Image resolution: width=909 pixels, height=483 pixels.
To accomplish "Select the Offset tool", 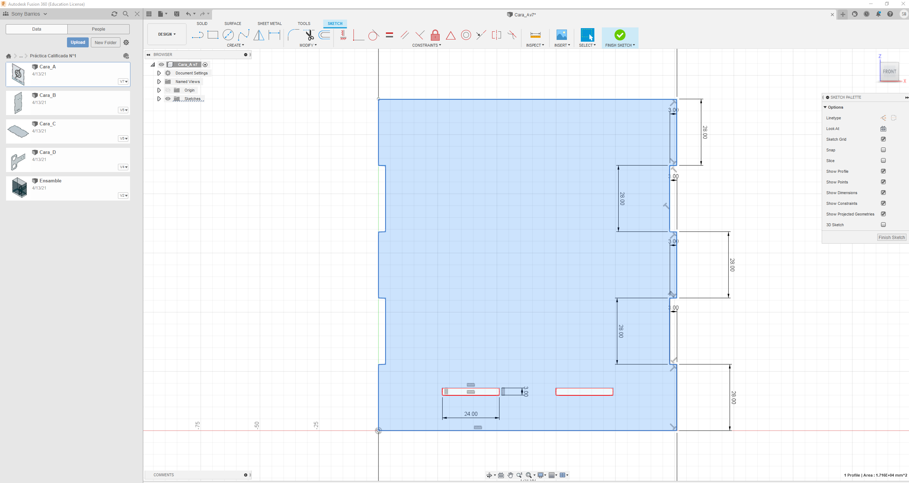I will point(325,35).
